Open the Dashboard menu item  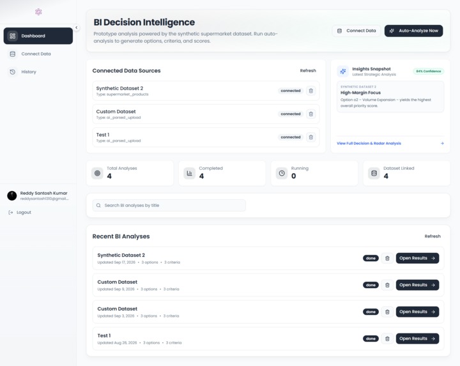coord(38,36)
